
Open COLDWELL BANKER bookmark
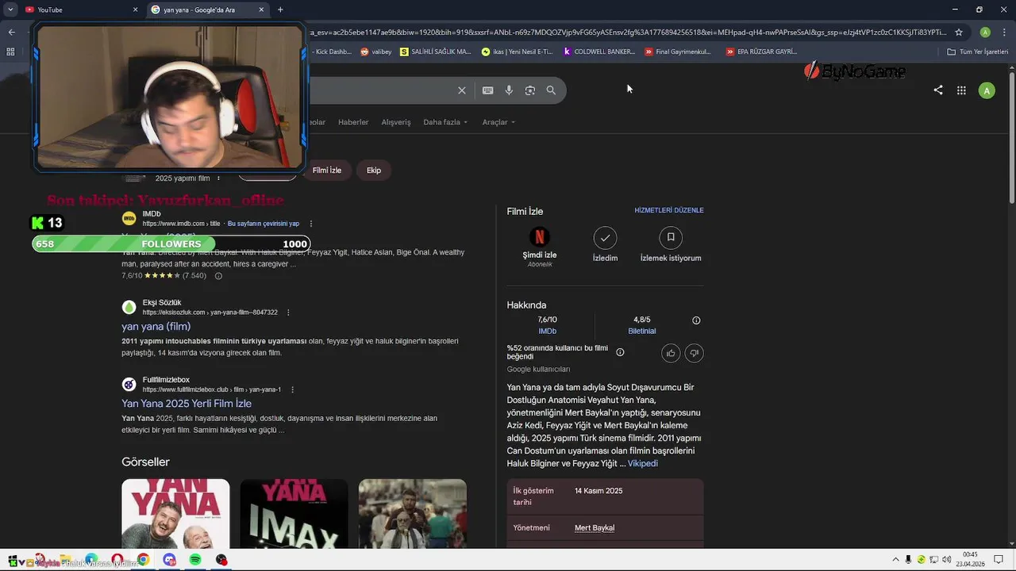point(599,52)
